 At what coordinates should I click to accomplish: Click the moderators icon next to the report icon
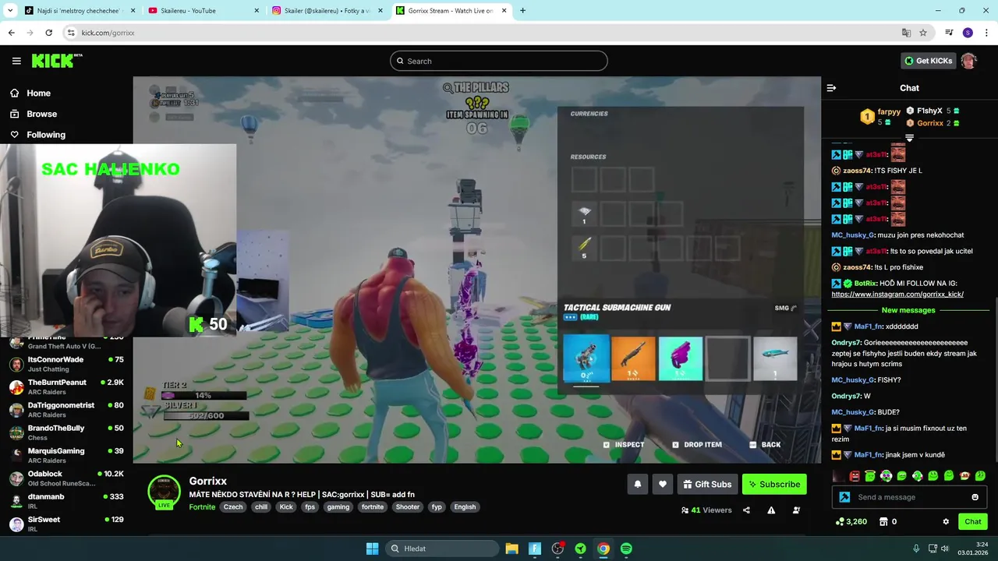point(796,510)
